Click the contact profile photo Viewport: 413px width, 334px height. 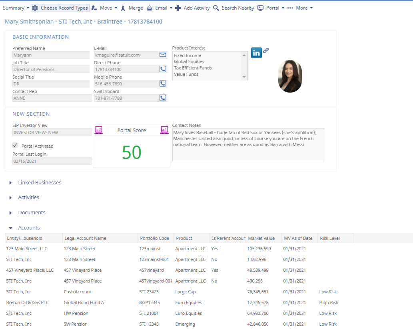pyautogui.click(x=290, y=76)
